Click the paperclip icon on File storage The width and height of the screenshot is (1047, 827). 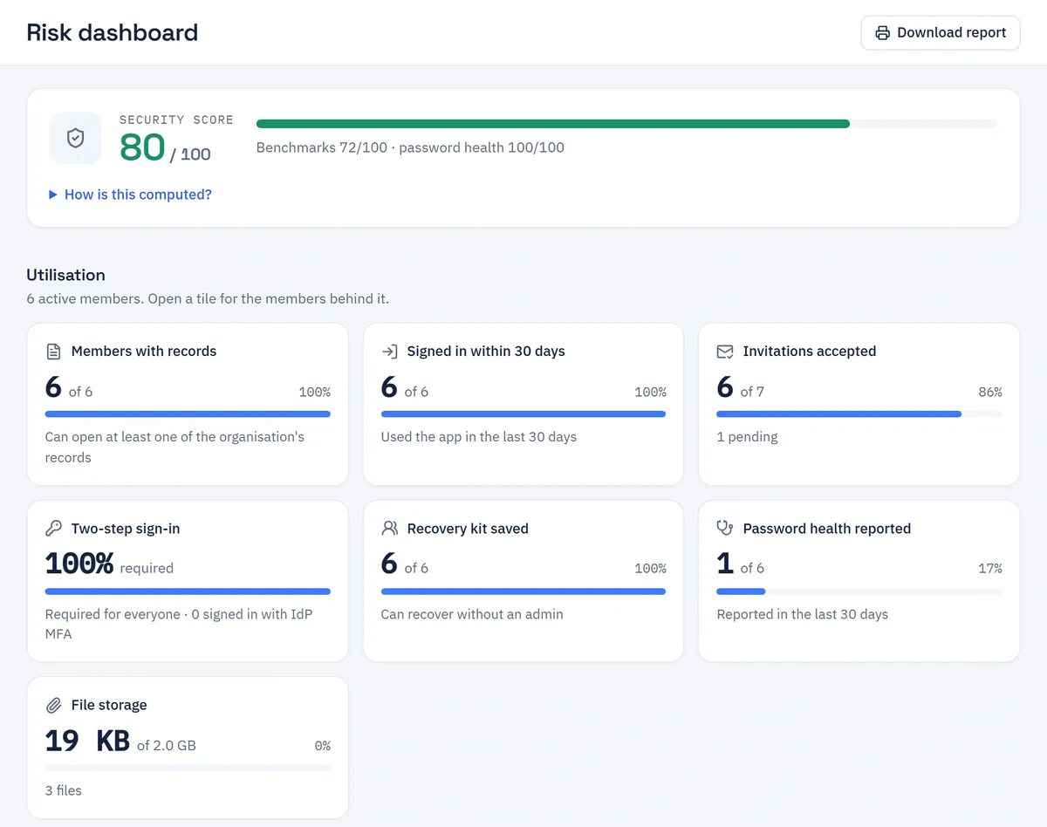pos(53,705)
